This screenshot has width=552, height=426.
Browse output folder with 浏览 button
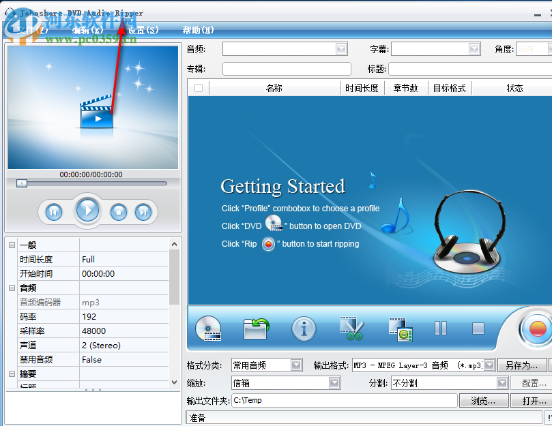[x=484, y=400]
